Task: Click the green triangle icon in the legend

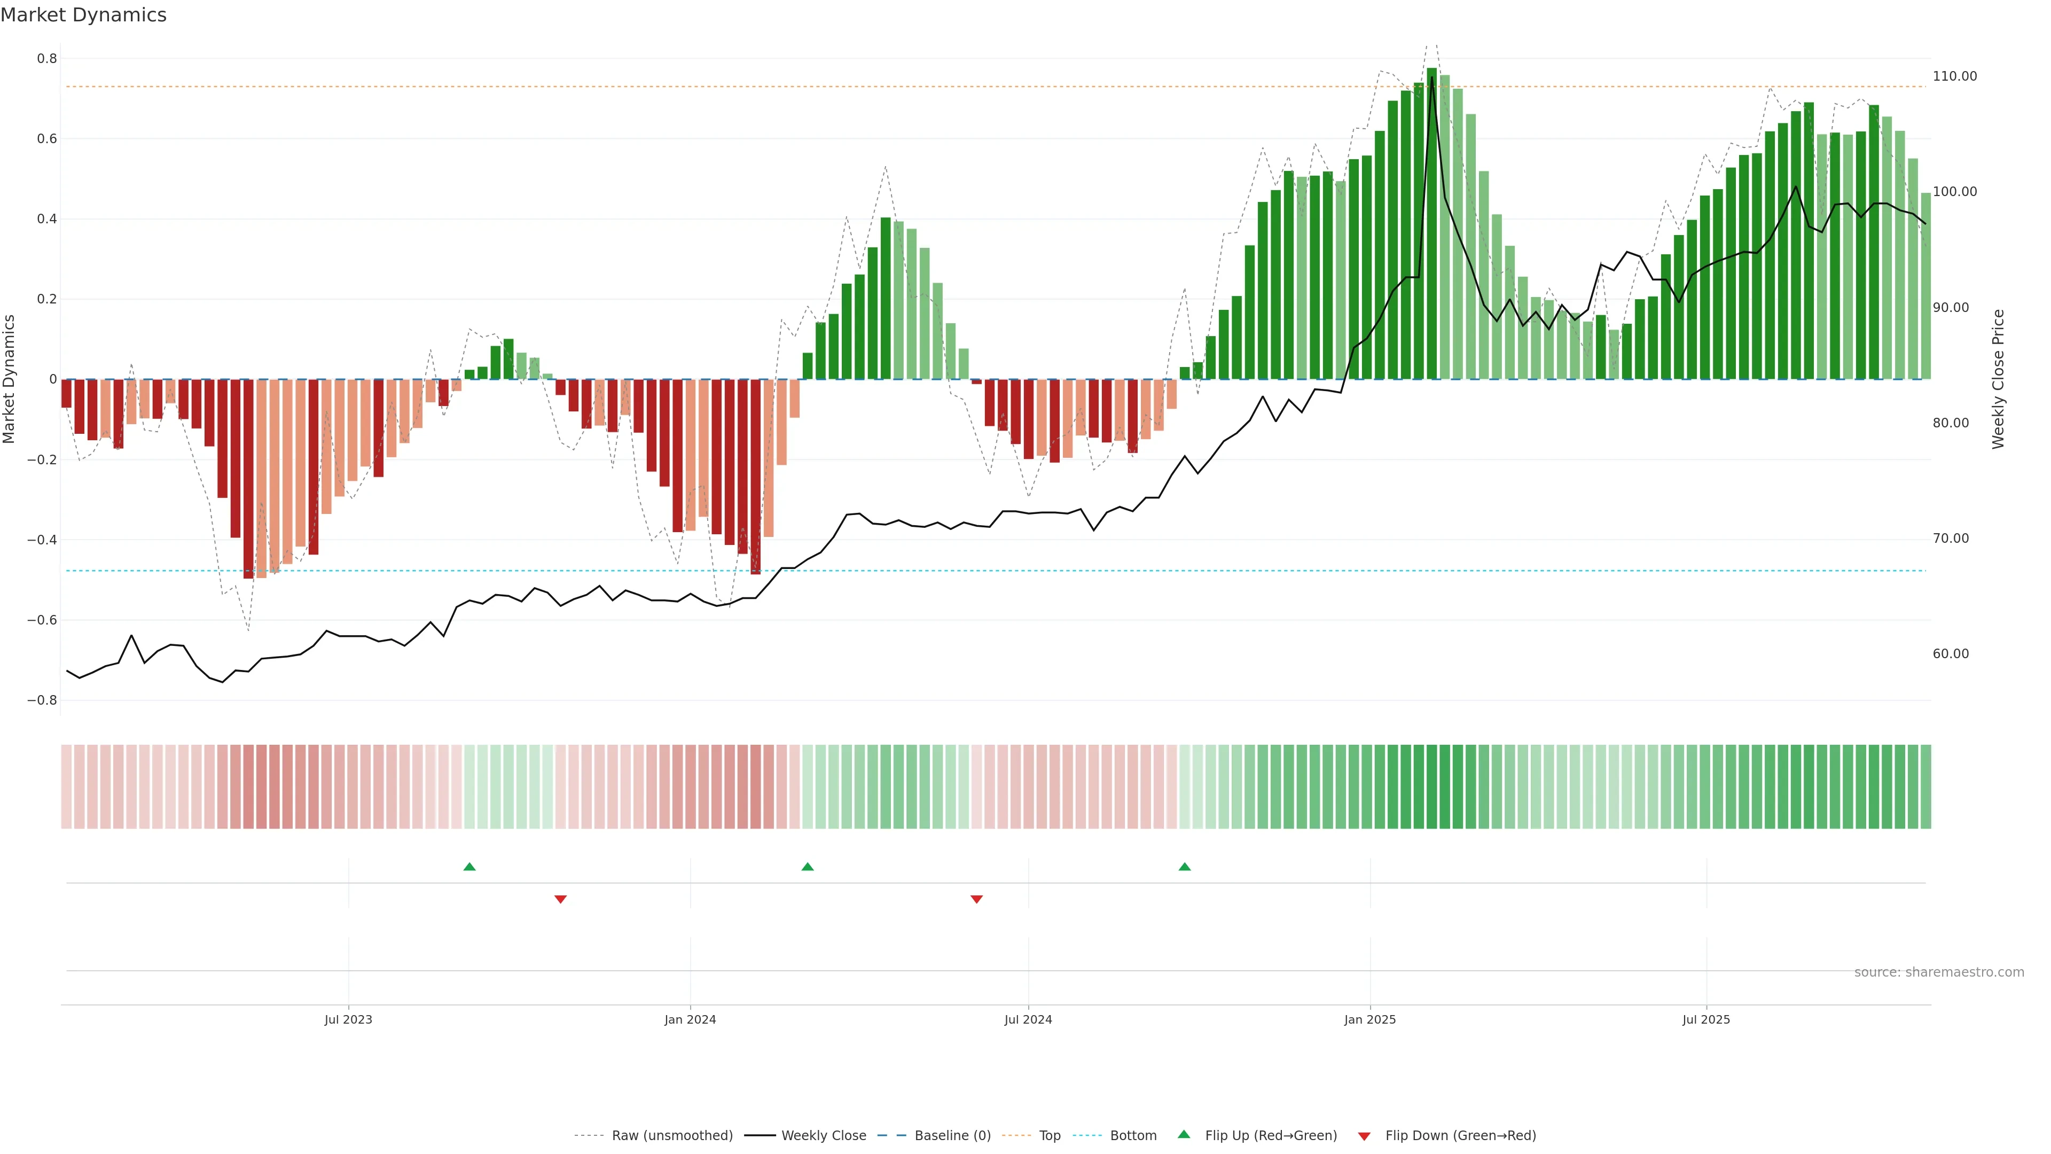Action: [x=1184, y=1134]
